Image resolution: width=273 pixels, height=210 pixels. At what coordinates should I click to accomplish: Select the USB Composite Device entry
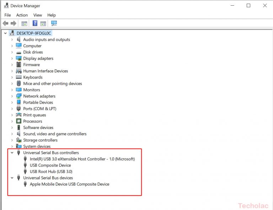click(50, 165)
